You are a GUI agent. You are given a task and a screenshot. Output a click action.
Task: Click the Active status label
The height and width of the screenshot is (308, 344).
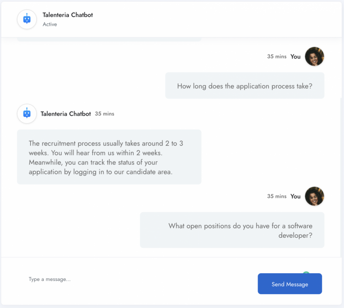pos(50,24)
